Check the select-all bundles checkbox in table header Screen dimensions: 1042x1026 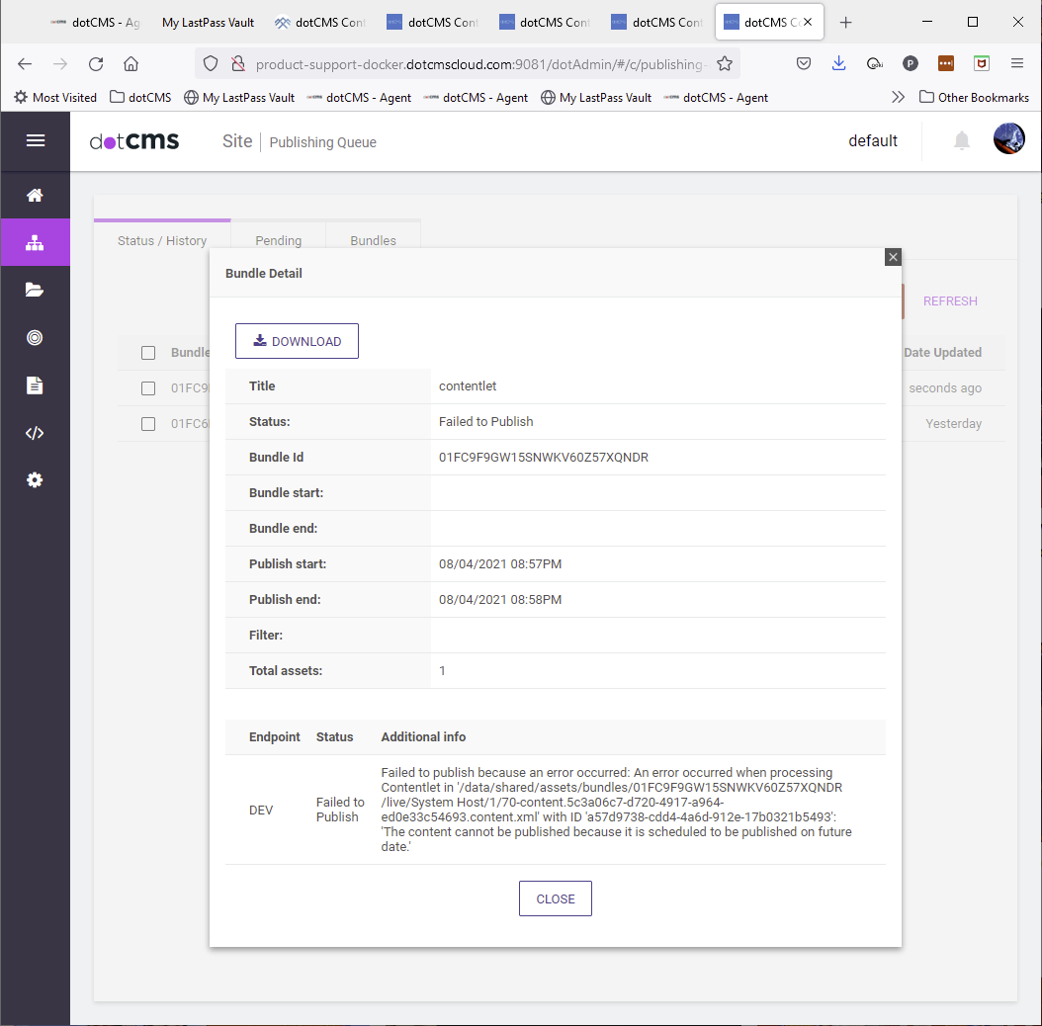point(148,352)
